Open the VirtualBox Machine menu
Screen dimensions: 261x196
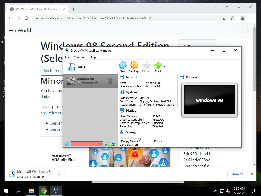point(80,57)
